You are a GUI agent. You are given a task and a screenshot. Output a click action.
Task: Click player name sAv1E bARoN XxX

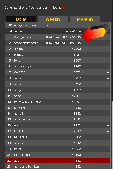tap(27, 102)
